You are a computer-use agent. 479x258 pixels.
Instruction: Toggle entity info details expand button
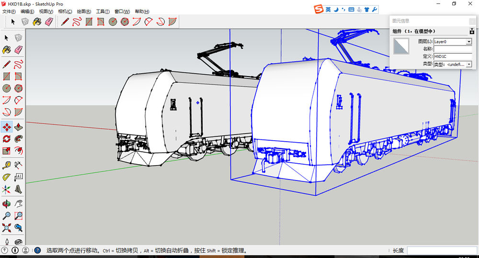click(471, 31)
